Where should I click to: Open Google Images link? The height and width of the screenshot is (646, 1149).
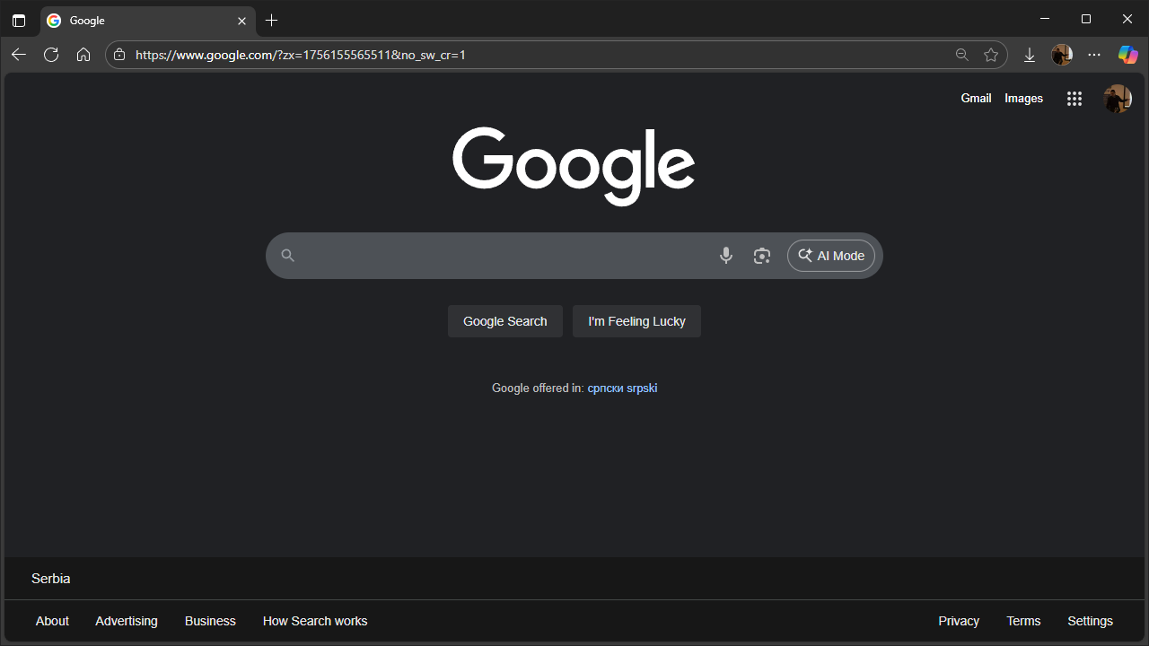coord(1023,99)
